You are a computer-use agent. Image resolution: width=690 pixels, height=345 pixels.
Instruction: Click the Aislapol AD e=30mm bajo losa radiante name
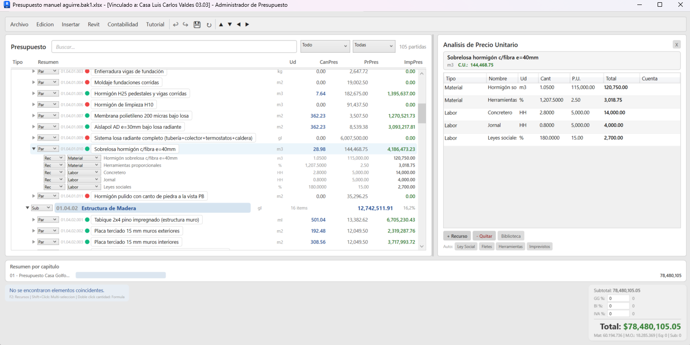(x=138, y=127)
